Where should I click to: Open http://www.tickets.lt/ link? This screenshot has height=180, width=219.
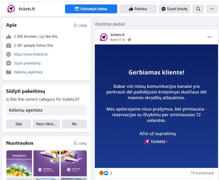click(31, 54)
